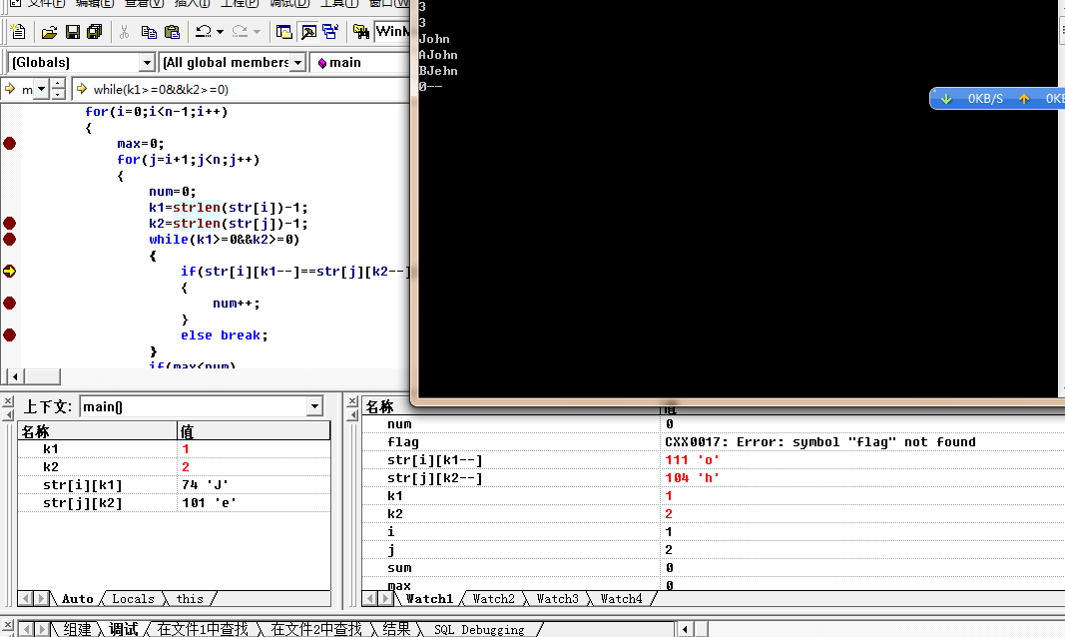
Task: Click the 名称 column header in Variables
Action: pyautogui.click(x=97, y=431)
